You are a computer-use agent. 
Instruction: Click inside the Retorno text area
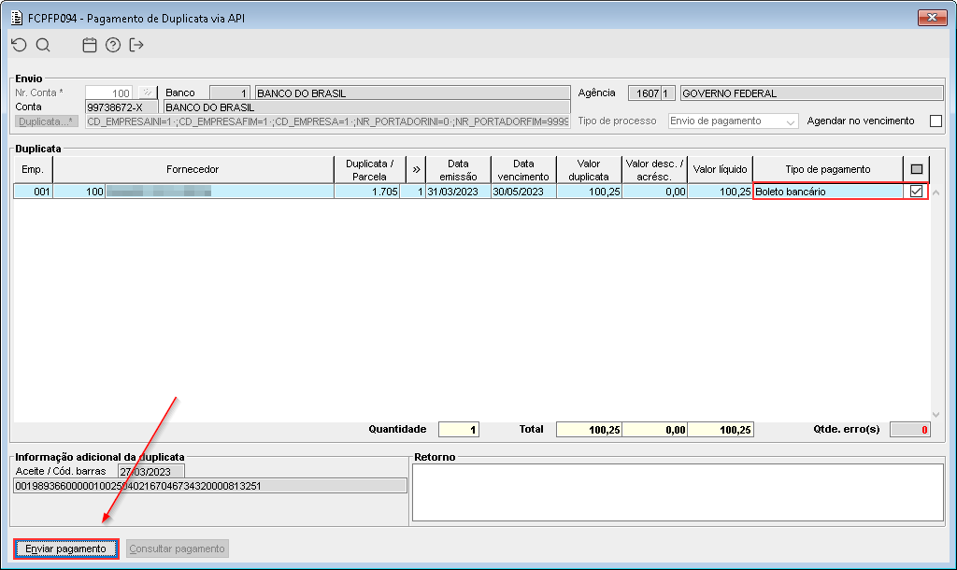678,492
